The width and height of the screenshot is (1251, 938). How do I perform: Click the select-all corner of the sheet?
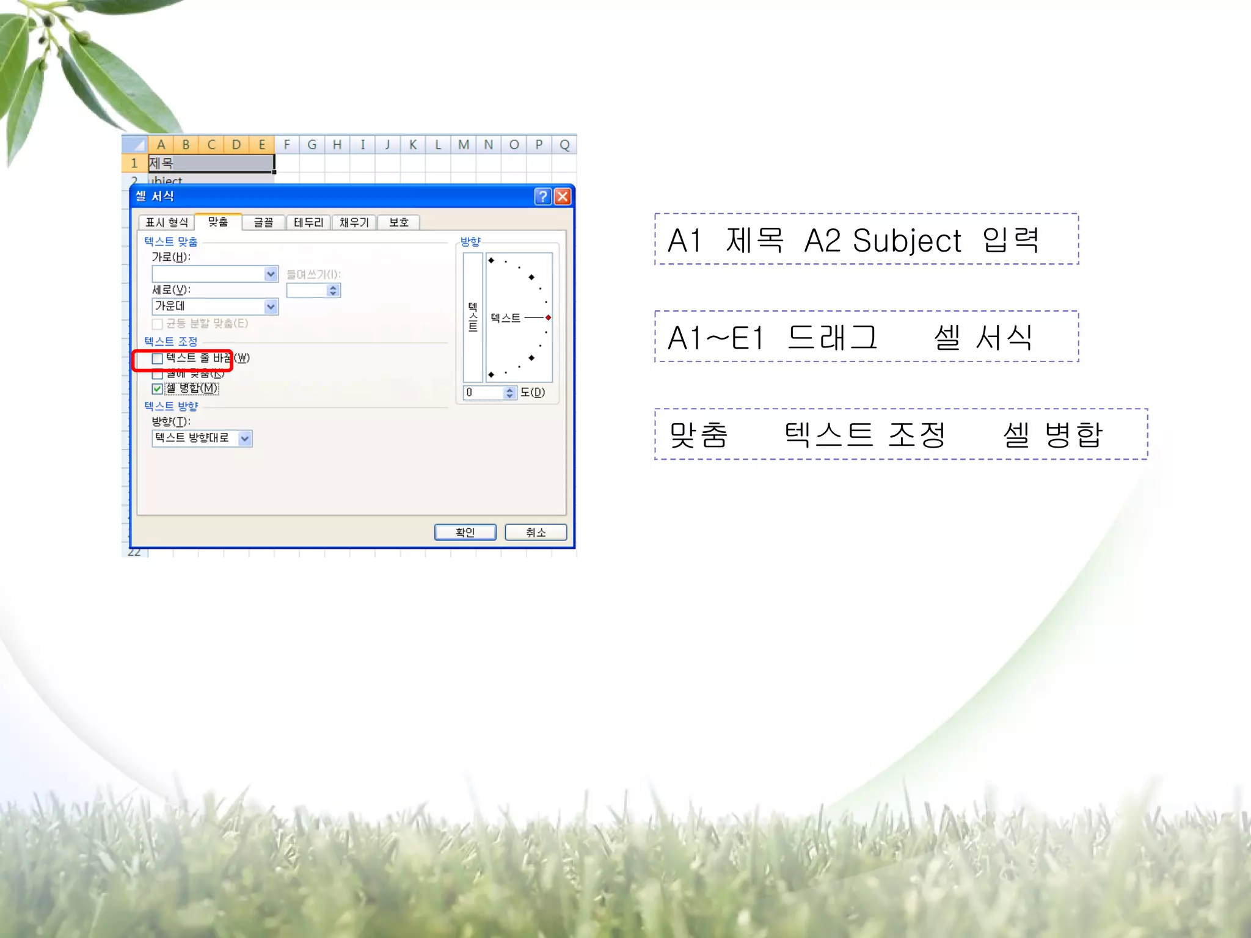(x=136, y=145)
